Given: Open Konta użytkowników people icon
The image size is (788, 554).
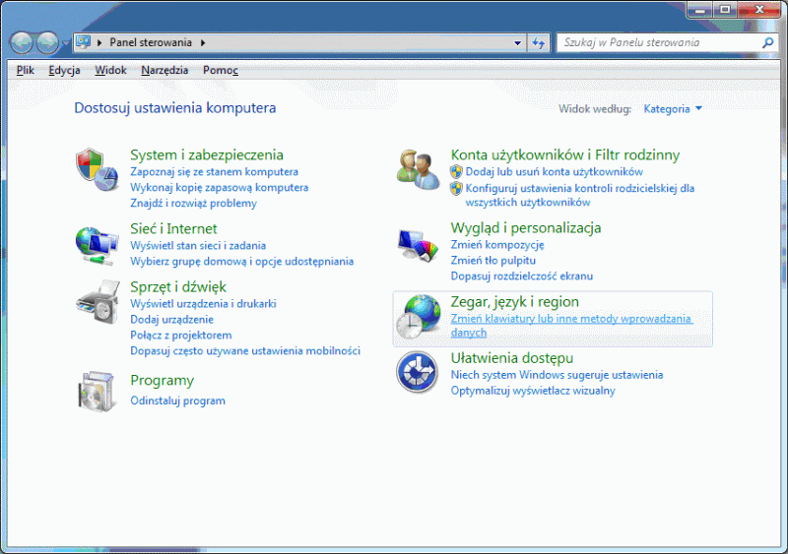Looking at the screenshot, I should [418, 169].
